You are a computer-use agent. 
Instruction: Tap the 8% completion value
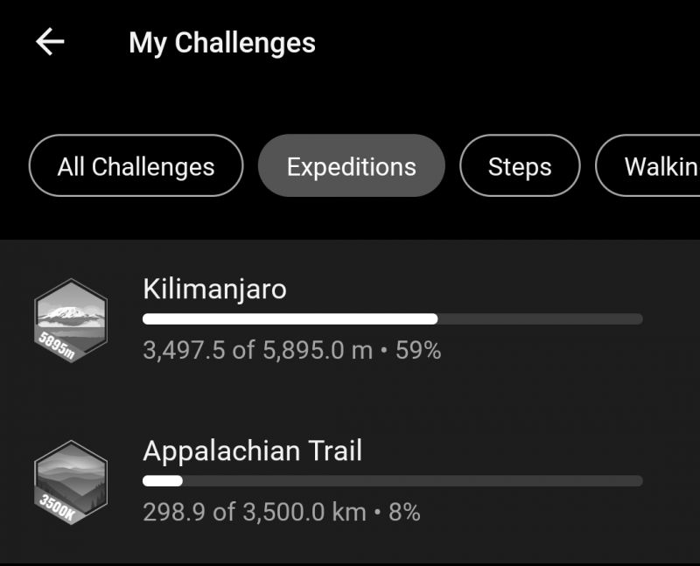click(404, 512)
